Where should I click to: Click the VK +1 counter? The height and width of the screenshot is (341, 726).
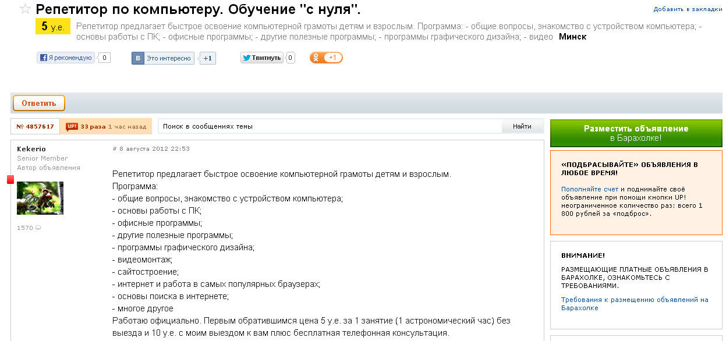pyautogui.click(x=208, y=58)
